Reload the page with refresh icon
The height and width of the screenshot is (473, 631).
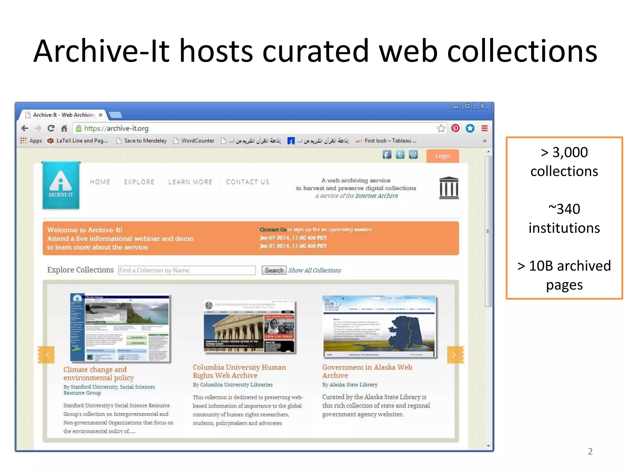click(x=51, y=128)
